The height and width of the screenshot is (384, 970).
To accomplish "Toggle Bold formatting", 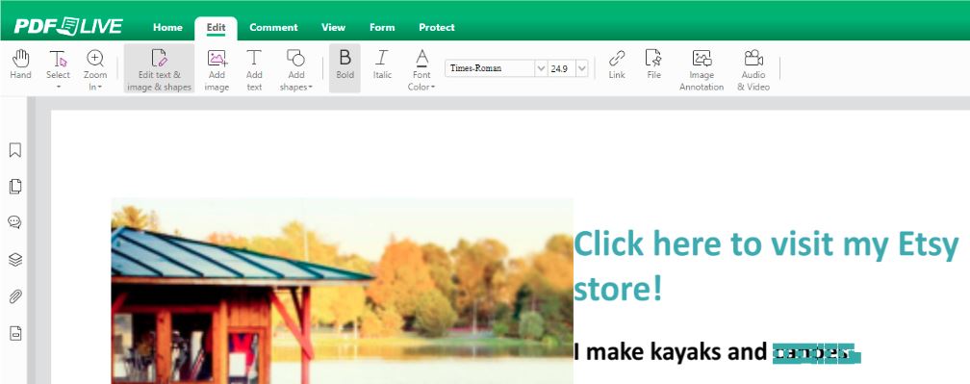I will [x=345, y=68].
